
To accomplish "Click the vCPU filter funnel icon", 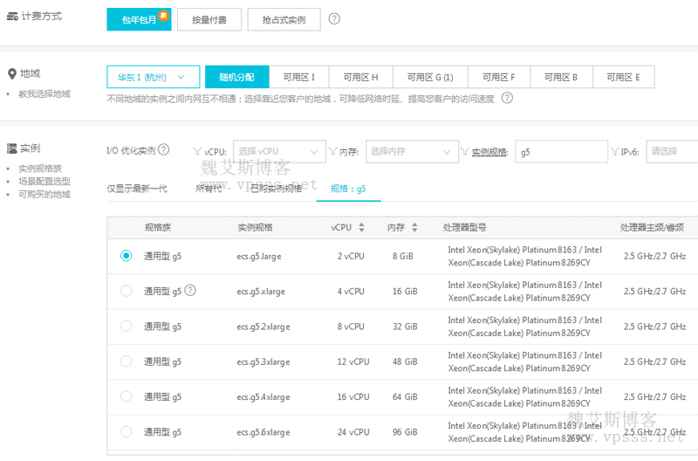I will click(197, 152).
